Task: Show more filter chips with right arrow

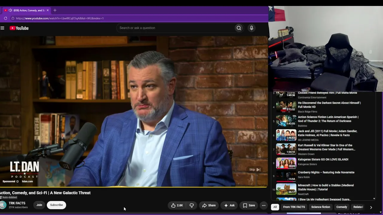Action: [x=371, y=207]
